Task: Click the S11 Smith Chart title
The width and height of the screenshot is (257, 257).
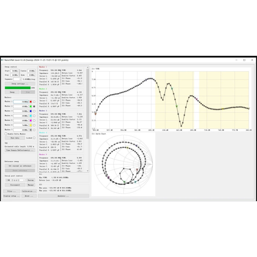Action: pos(99,134)
